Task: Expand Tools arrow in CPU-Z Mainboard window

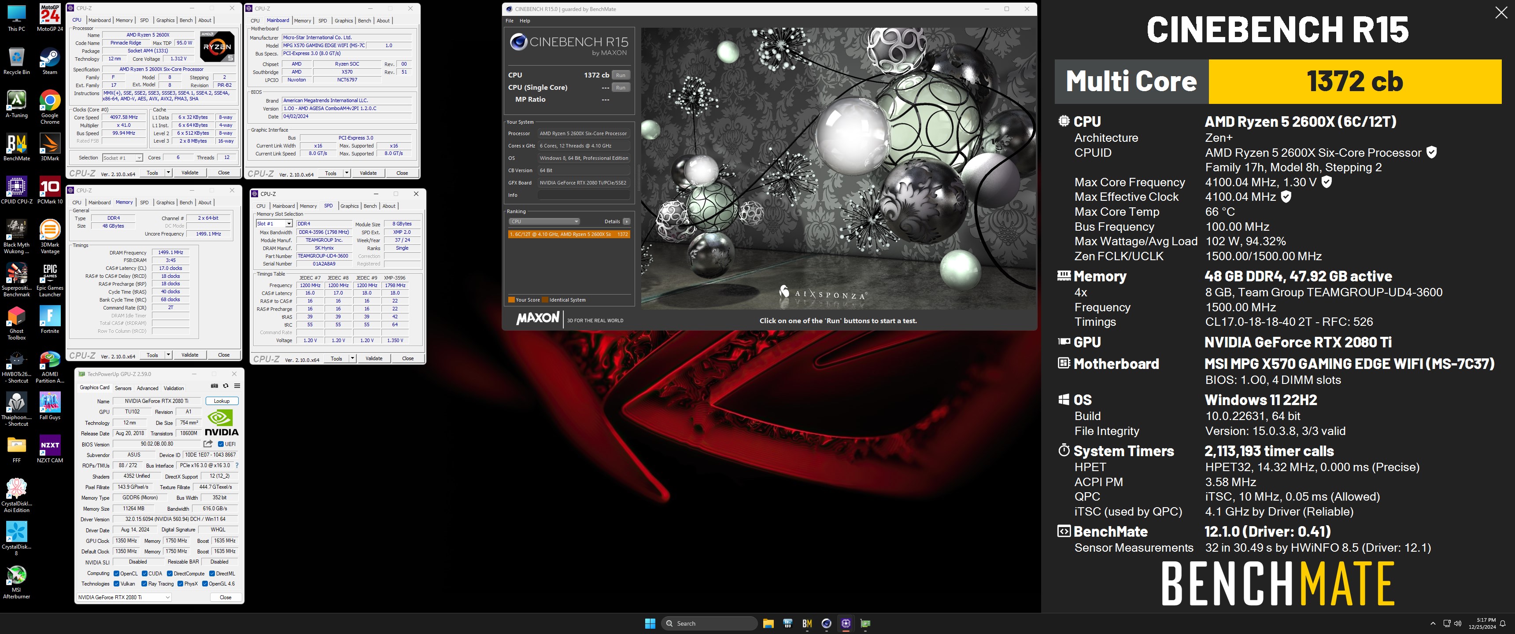Action: pyautogui.click(x=347, y=173)
